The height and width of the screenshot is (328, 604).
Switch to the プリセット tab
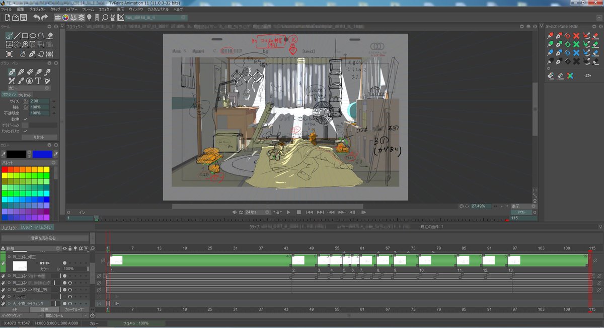[x=25, y=95]
